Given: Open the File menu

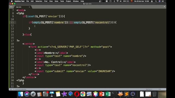Looking at the screenshot, I should point(28,1).
